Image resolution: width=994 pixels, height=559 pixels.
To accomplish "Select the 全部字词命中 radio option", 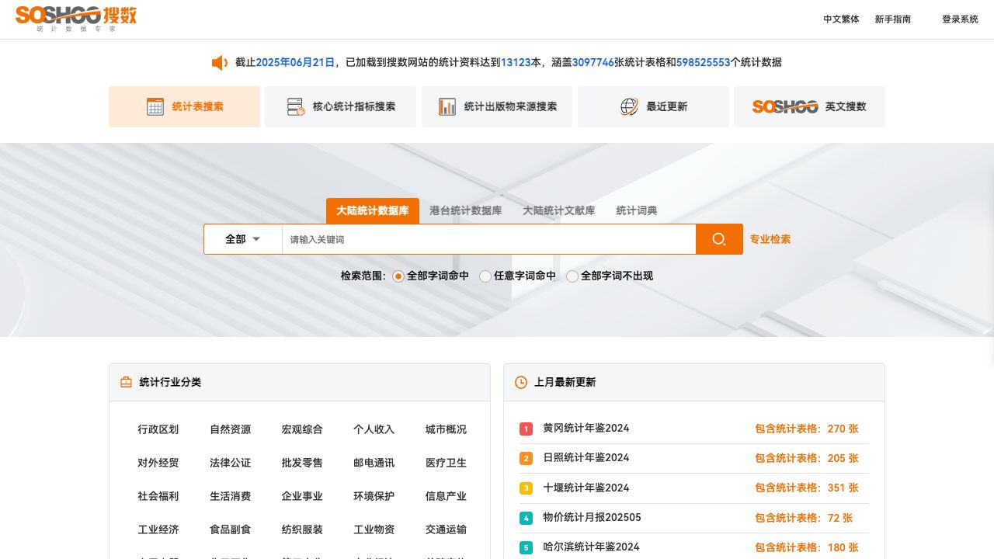I will coord(398,276).
